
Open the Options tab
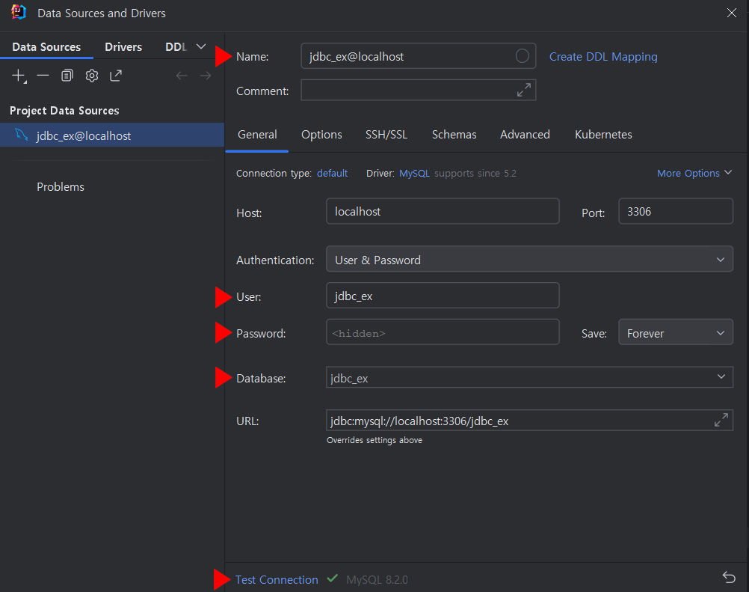(321, 135)
